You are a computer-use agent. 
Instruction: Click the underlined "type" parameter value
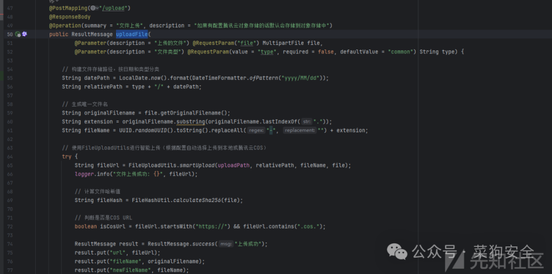point(267,52)
